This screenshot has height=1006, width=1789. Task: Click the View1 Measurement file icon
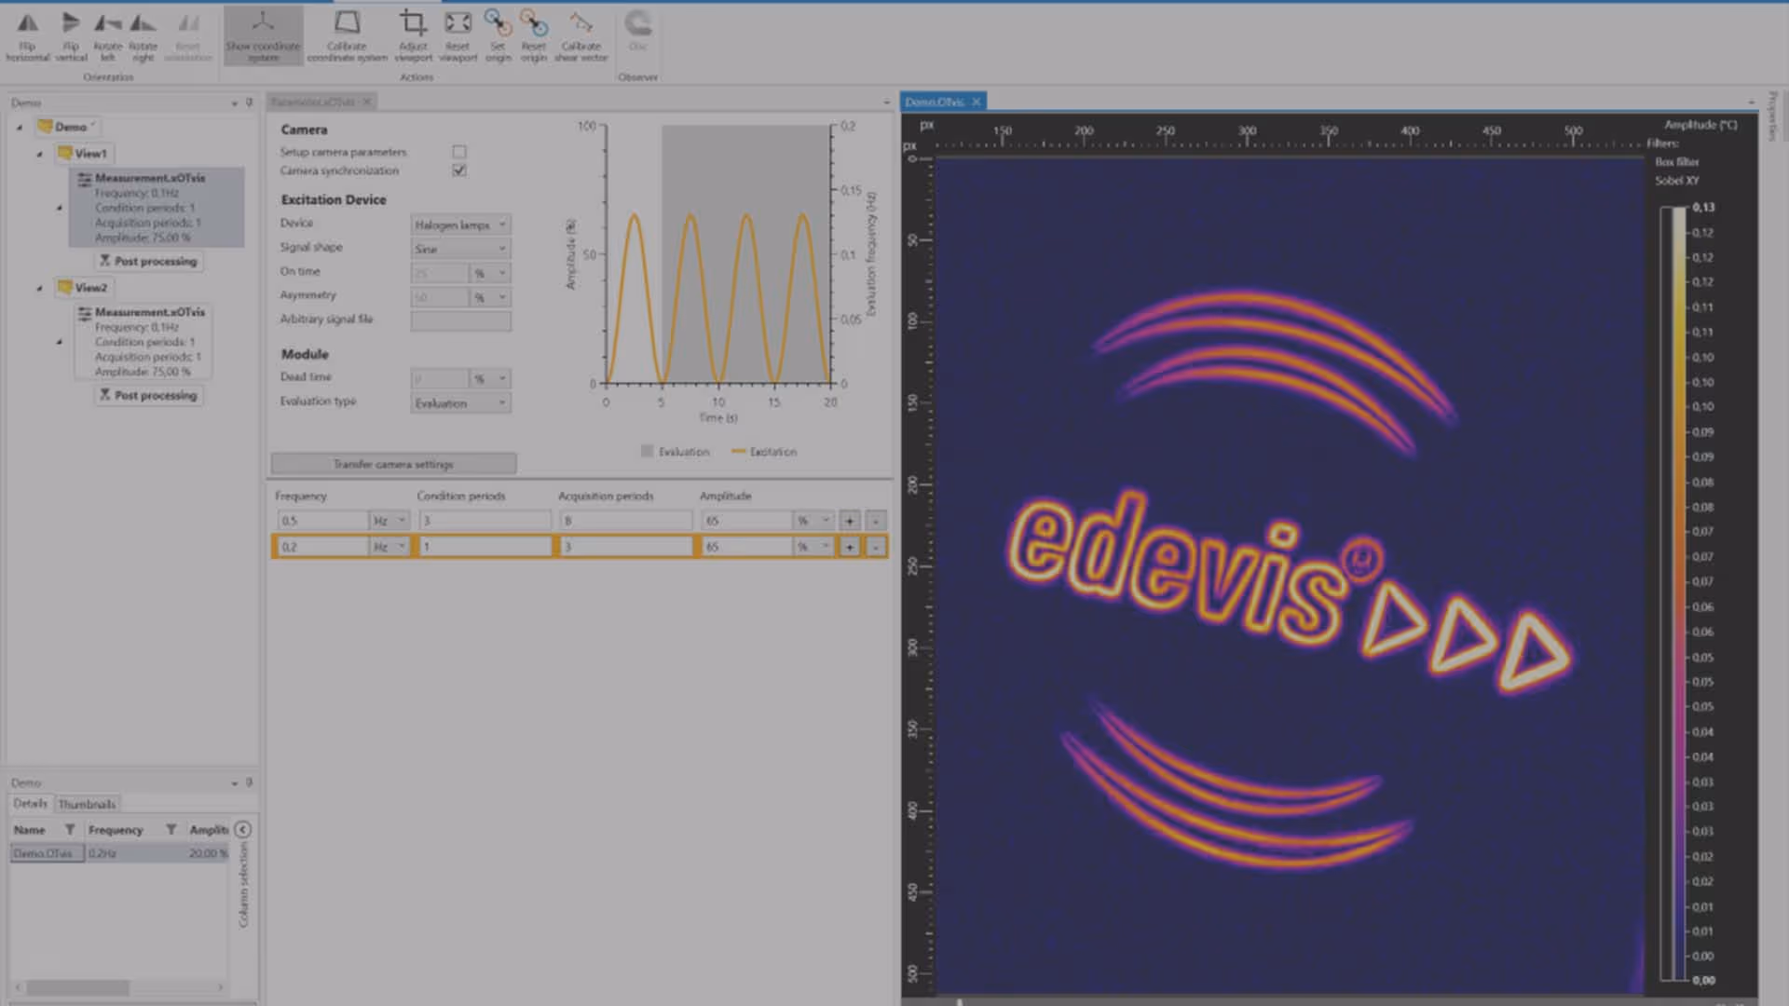[x=85, y=178]
